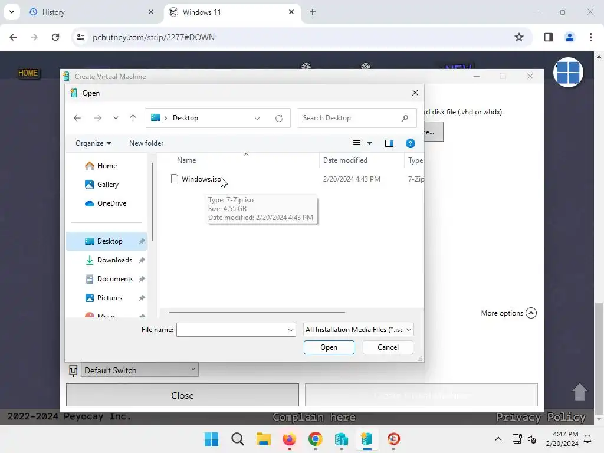Image resolution: width=604 pixels, height=453 pixels.
Task: Go back in Chrome
Action: pyautogui.click(x=13, y=37)
